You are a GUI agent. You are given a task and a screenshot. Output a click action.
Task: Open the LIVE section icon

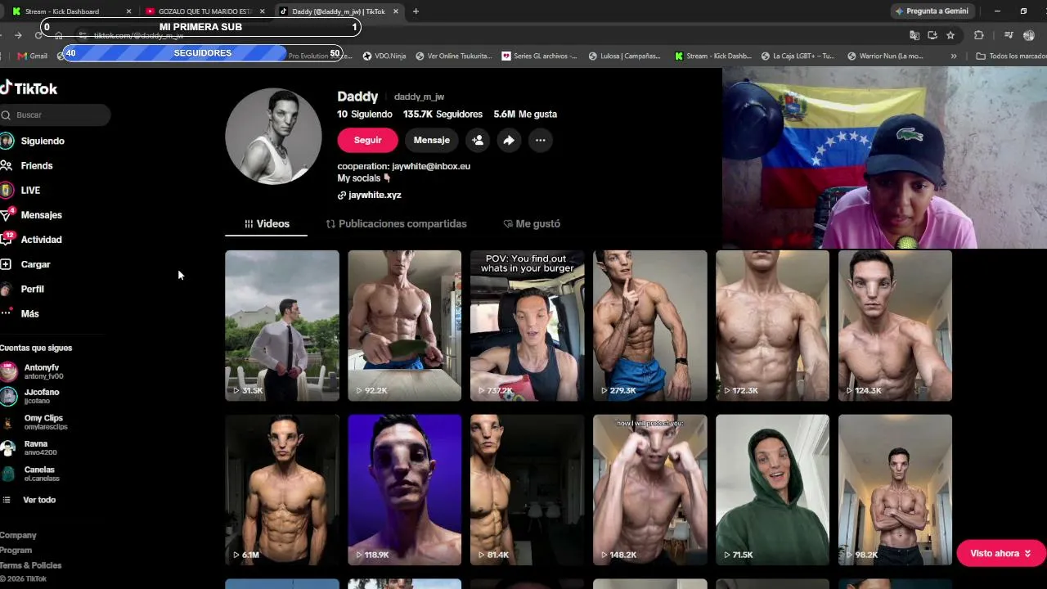7,190
